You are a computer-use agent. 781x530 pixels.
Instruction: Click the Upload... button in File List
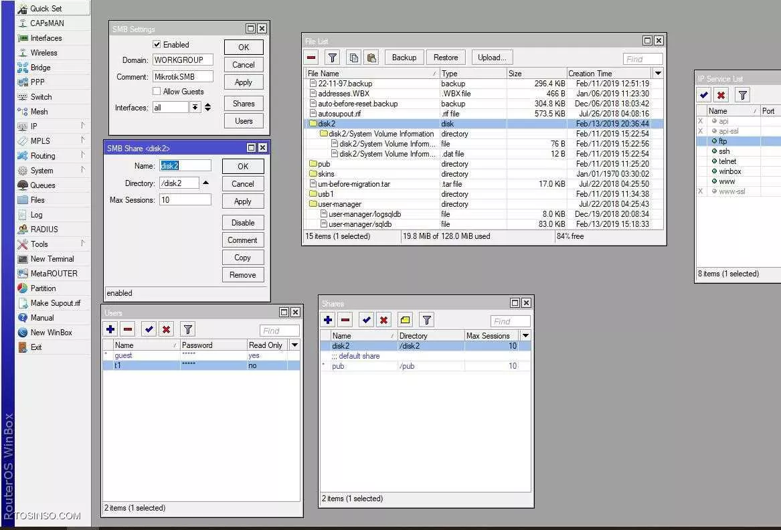click(492, 58)
